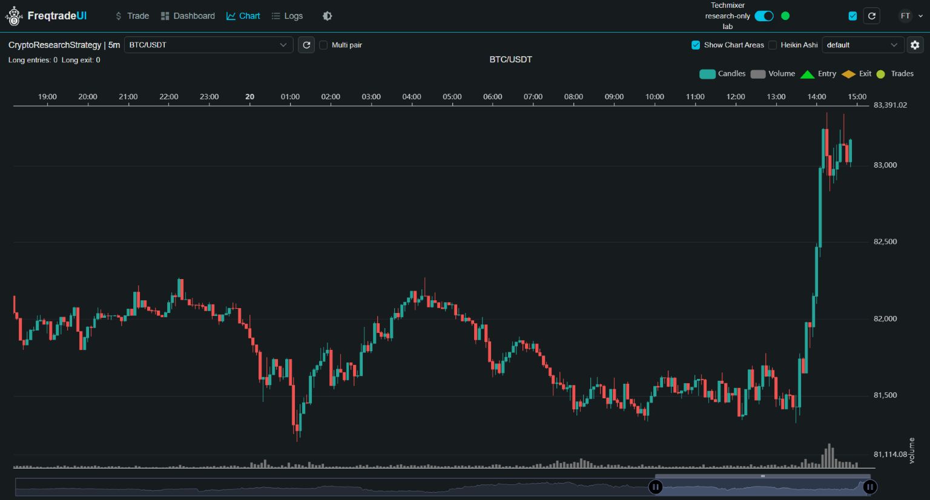Toggle the light/dark theme icon
930x500 pixels.
pyautogui.click(x=328, y=16)
